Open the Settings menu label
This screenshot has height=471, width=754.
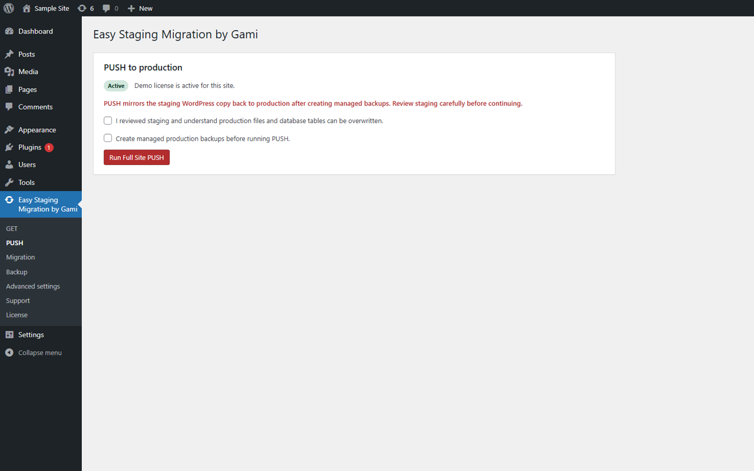[x=31, y=334]
